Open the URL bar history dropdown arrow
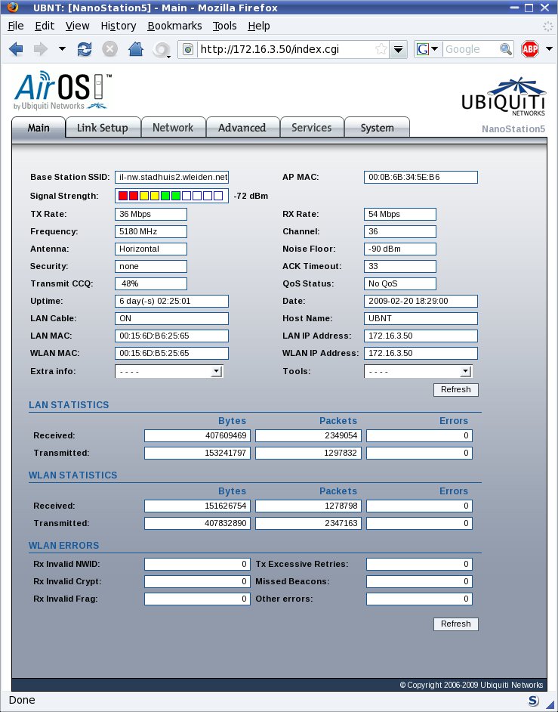 pos(399,49)
